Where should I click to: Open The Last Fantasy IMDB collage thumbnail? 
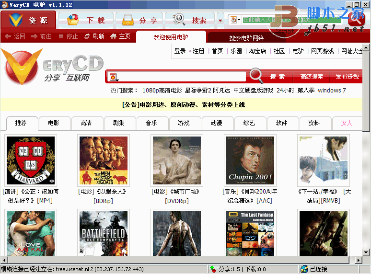coord(250,234)
